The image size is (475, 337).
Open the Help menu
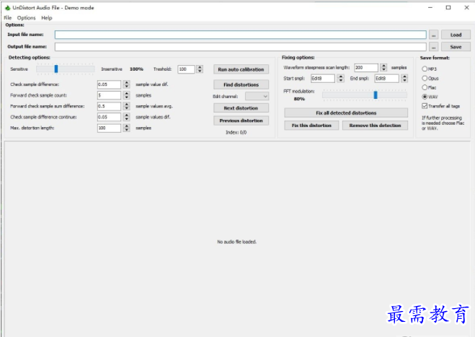coord(47,18)
